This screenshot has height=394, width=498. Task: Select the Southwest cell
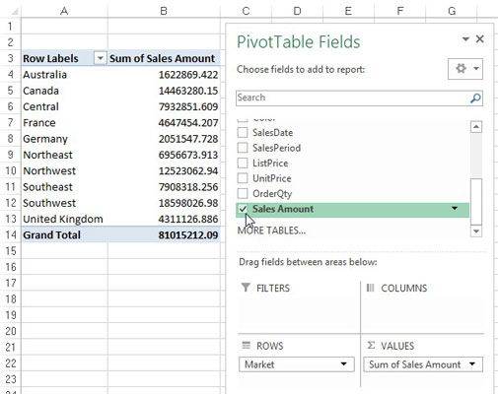click(64, 203)
